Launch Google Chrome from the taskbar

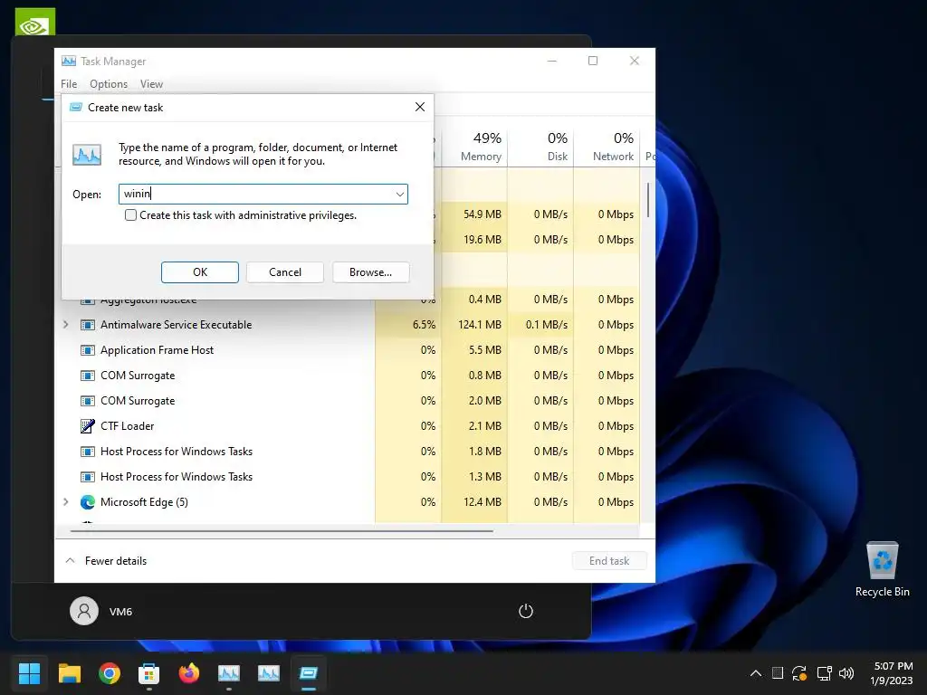click(x=110, y=673)
